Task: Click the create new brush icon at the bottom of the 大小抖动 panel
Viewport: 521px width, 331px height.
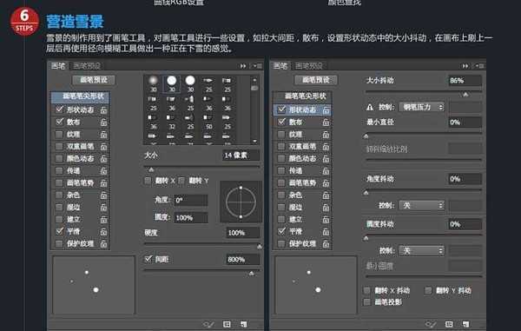Action: (465, 324)
